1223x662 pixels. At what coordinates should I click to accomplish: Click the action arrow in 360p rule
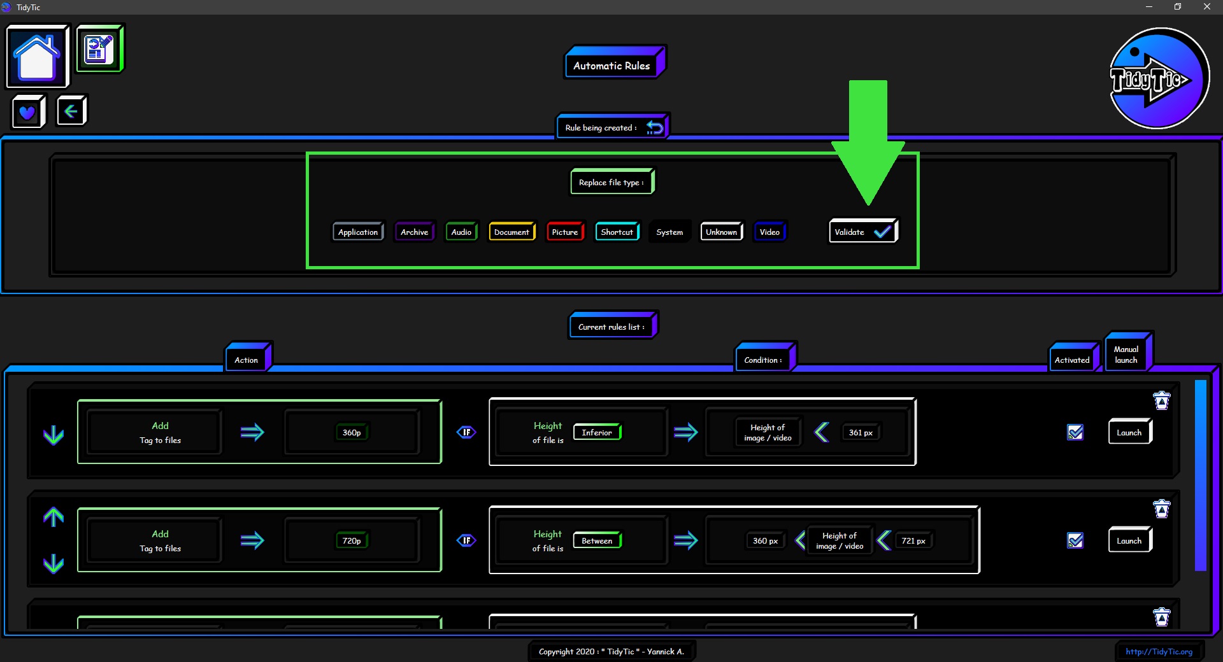(x=252, y=432)
